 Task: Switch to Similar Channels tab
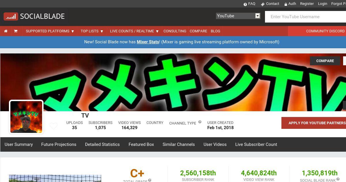point(179,144)
